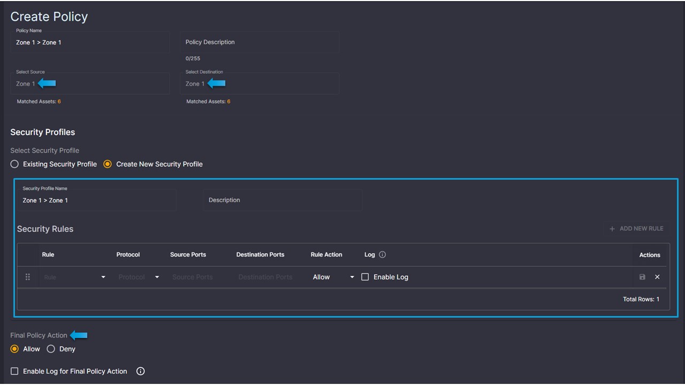Tick the Enable Log checkbox in rule row

[x=365, y=277]
